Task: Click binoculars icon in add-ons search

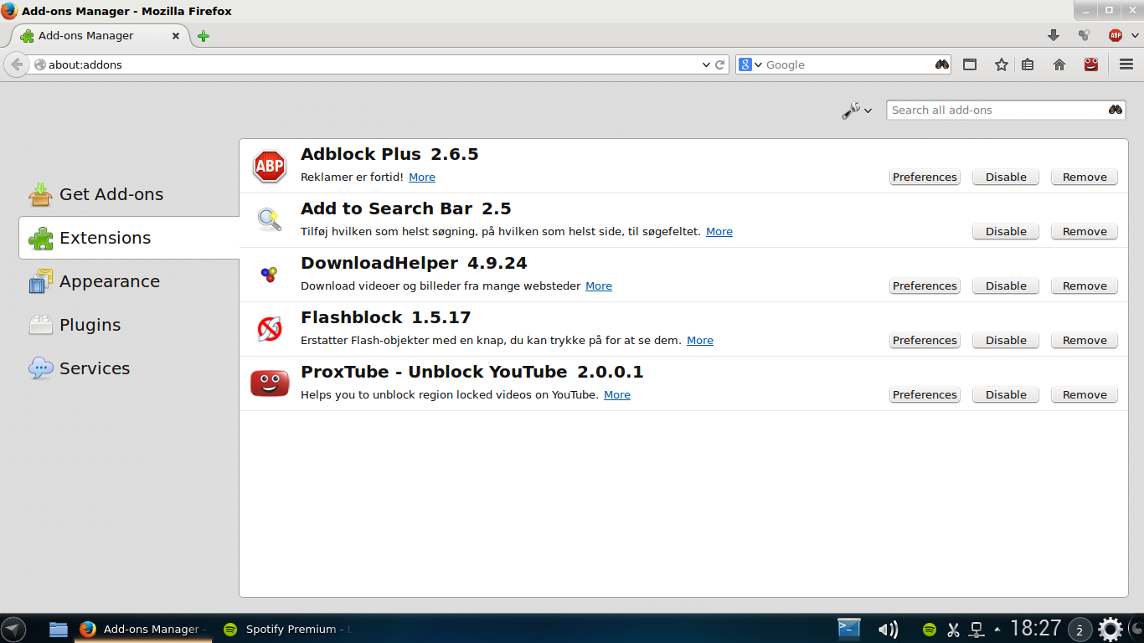Action: (x=1116, y=110)
